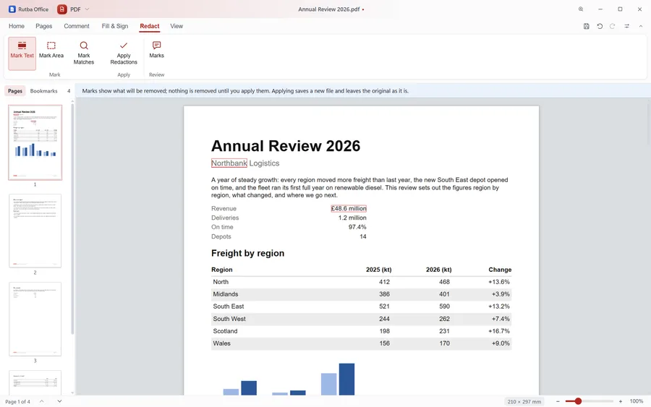Expand the PDF module dropdown arrow
Viewport: 651px width, 407px height.
coord(87,9)
